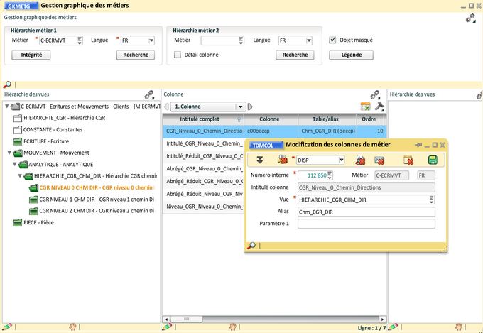This screenshot has height=333, width=483.
Task: Toggle the Objet masqué checkbox
Action: pos(333,40)
